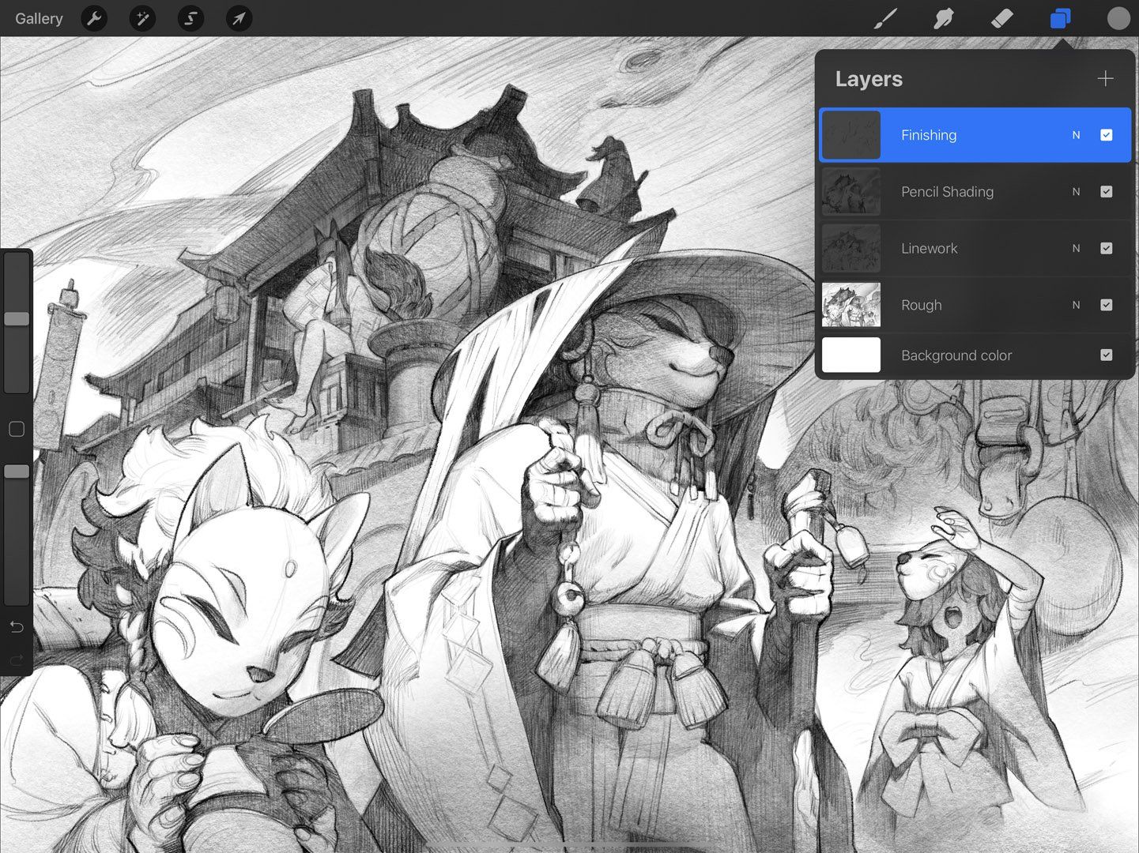Screen dimensions: 1139x853
Task: Open the Adjustments magic wand panel
Action: click(x=142, y=18)
